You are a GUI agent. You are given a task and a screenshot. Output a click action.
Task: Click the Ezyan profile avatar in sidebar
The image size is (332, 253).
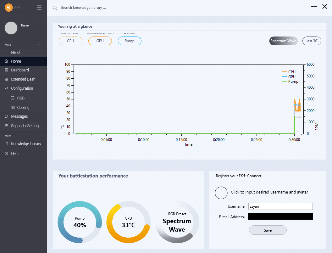pos(11,28)
